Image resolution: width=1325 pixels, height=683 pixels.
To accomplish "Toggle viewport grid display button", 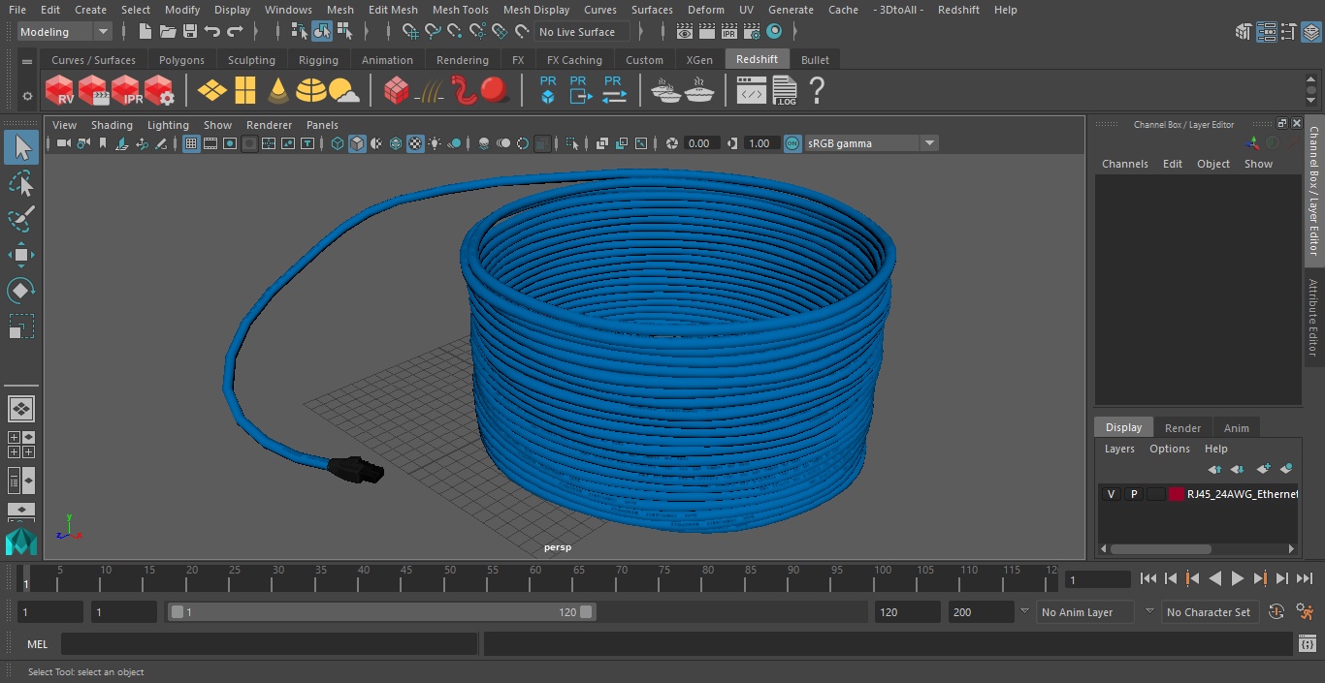I will coord(191,143).
